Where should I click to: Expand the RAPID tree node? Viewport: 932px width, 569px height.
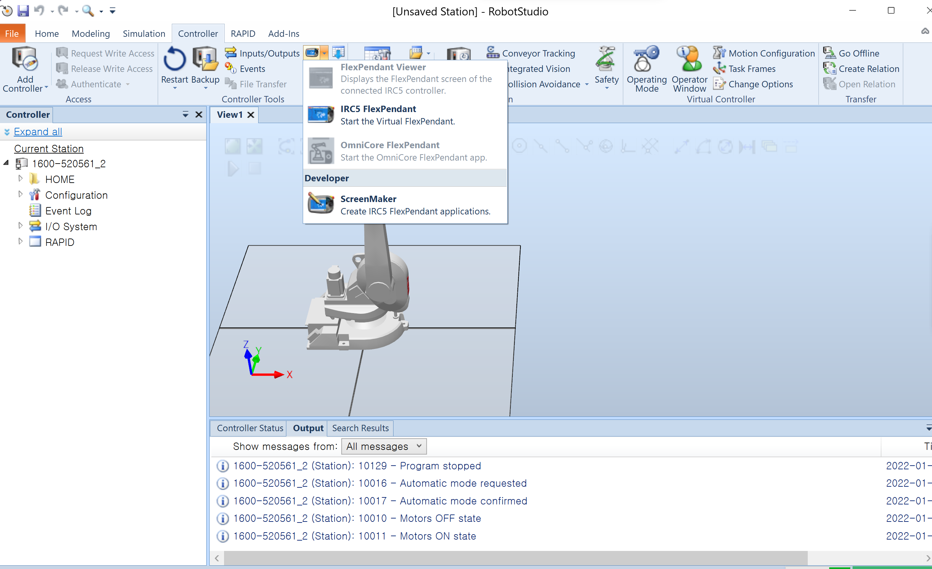point(20,241)
